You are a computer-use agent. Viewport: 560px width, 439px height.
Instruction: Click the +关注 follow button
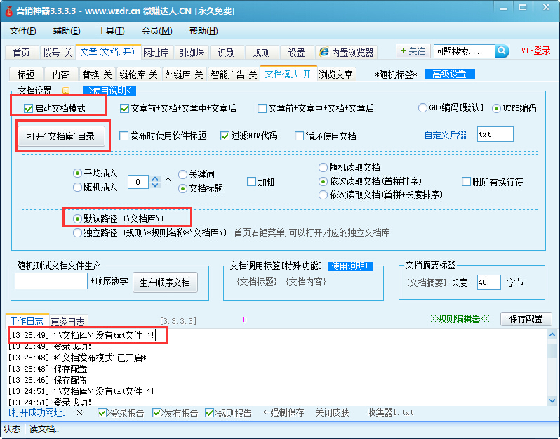tap(412, 51)
